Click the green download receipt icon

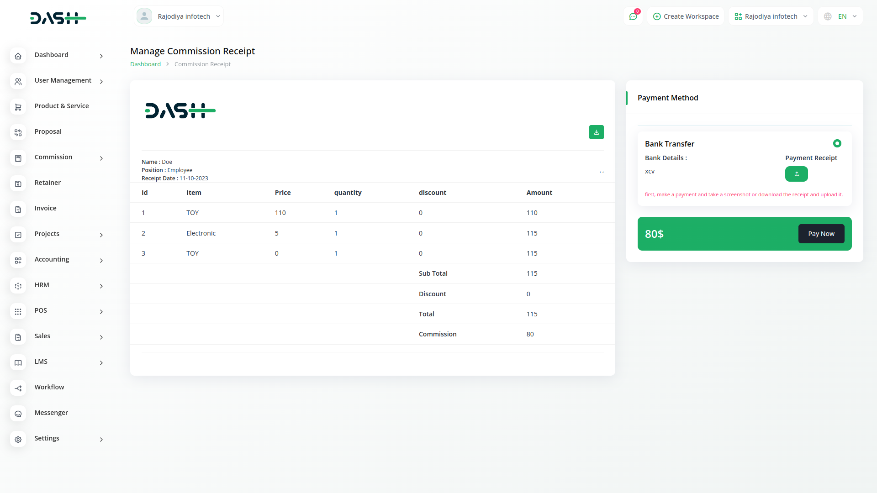click(x=596, y=132)
